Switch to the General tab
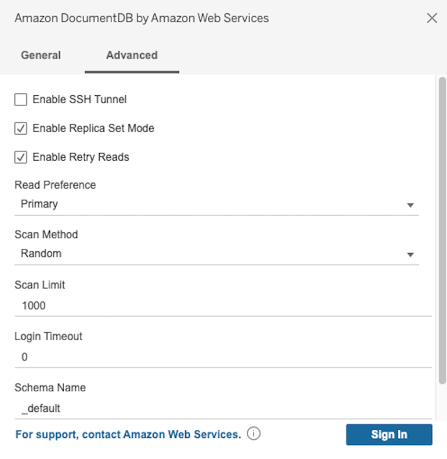447x459 pixels. (x=40, y=55)
